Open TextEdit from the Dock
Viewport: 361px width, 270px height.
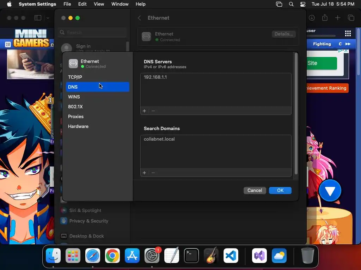172,256
